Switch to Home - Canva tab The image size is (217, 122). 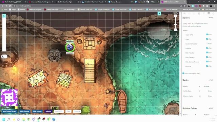[120, 2]
